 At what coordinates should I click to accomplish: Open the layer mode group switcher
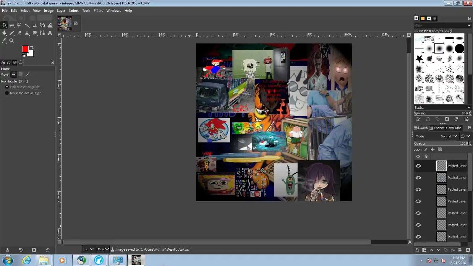click(x=465, y=136)
